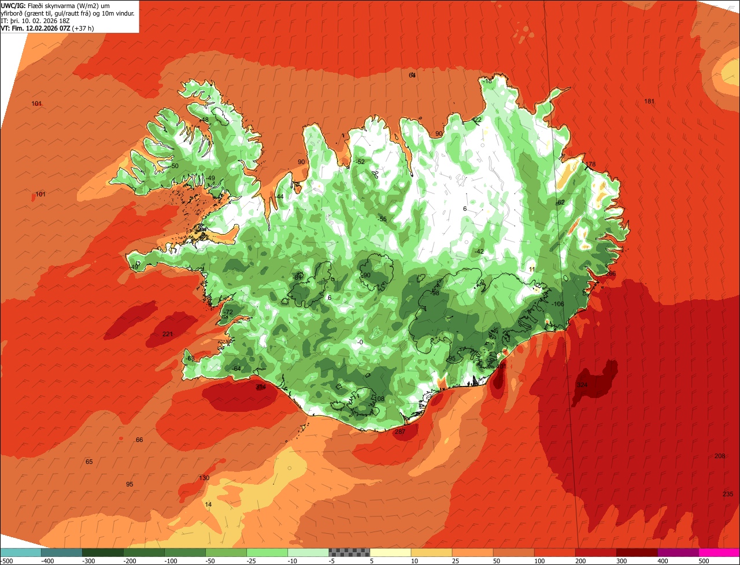Click the light teal -500 to -400 legend swatch
Viewport: 740px width, 565px height.
coord(21,552)
